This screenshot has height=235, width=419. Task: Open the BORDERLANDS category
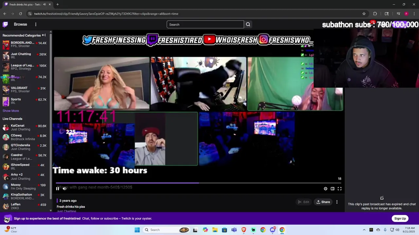coord(25,45)
